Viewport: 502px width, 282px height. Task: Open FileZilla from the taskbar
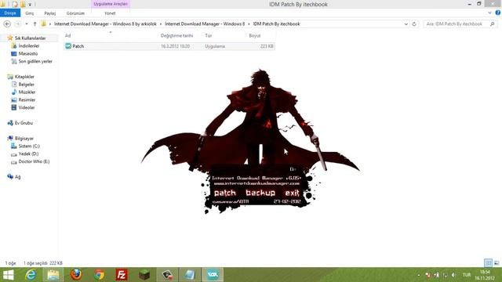click(122, 275)
